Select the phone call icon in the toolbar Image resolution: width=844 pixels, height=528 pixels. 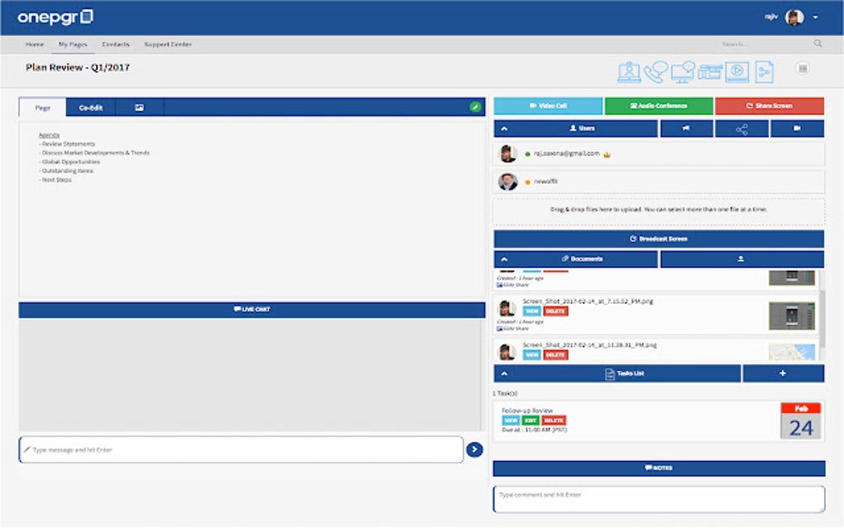click(654, 72)
